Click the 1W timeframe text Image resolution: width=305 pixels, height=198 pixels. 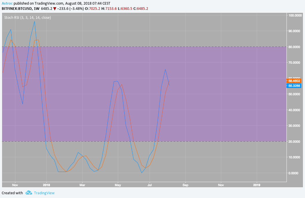[x=37, y=9]
